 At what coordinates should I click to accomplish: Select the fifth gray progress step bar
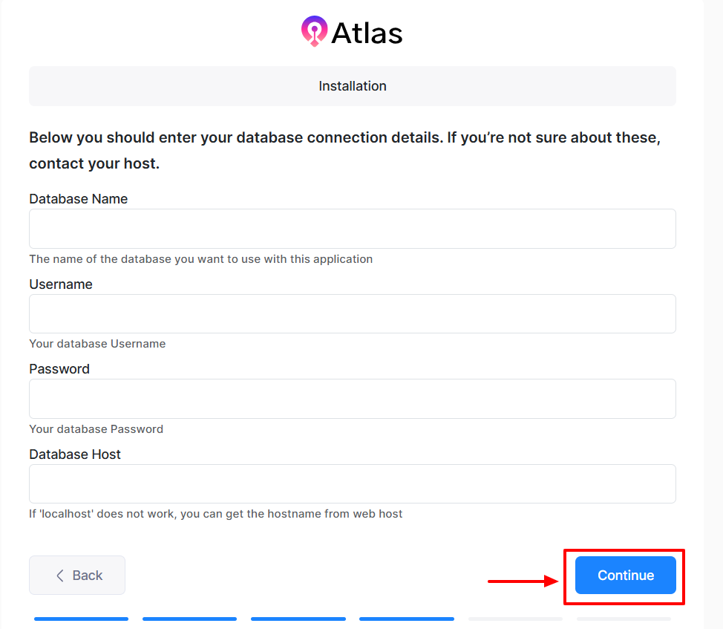point(515,619)
